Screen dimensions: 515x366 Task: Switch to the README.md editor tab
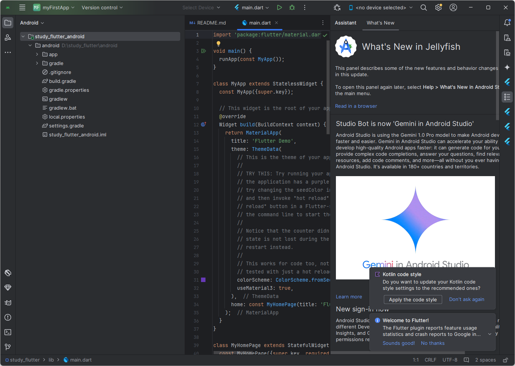(208, 23)
